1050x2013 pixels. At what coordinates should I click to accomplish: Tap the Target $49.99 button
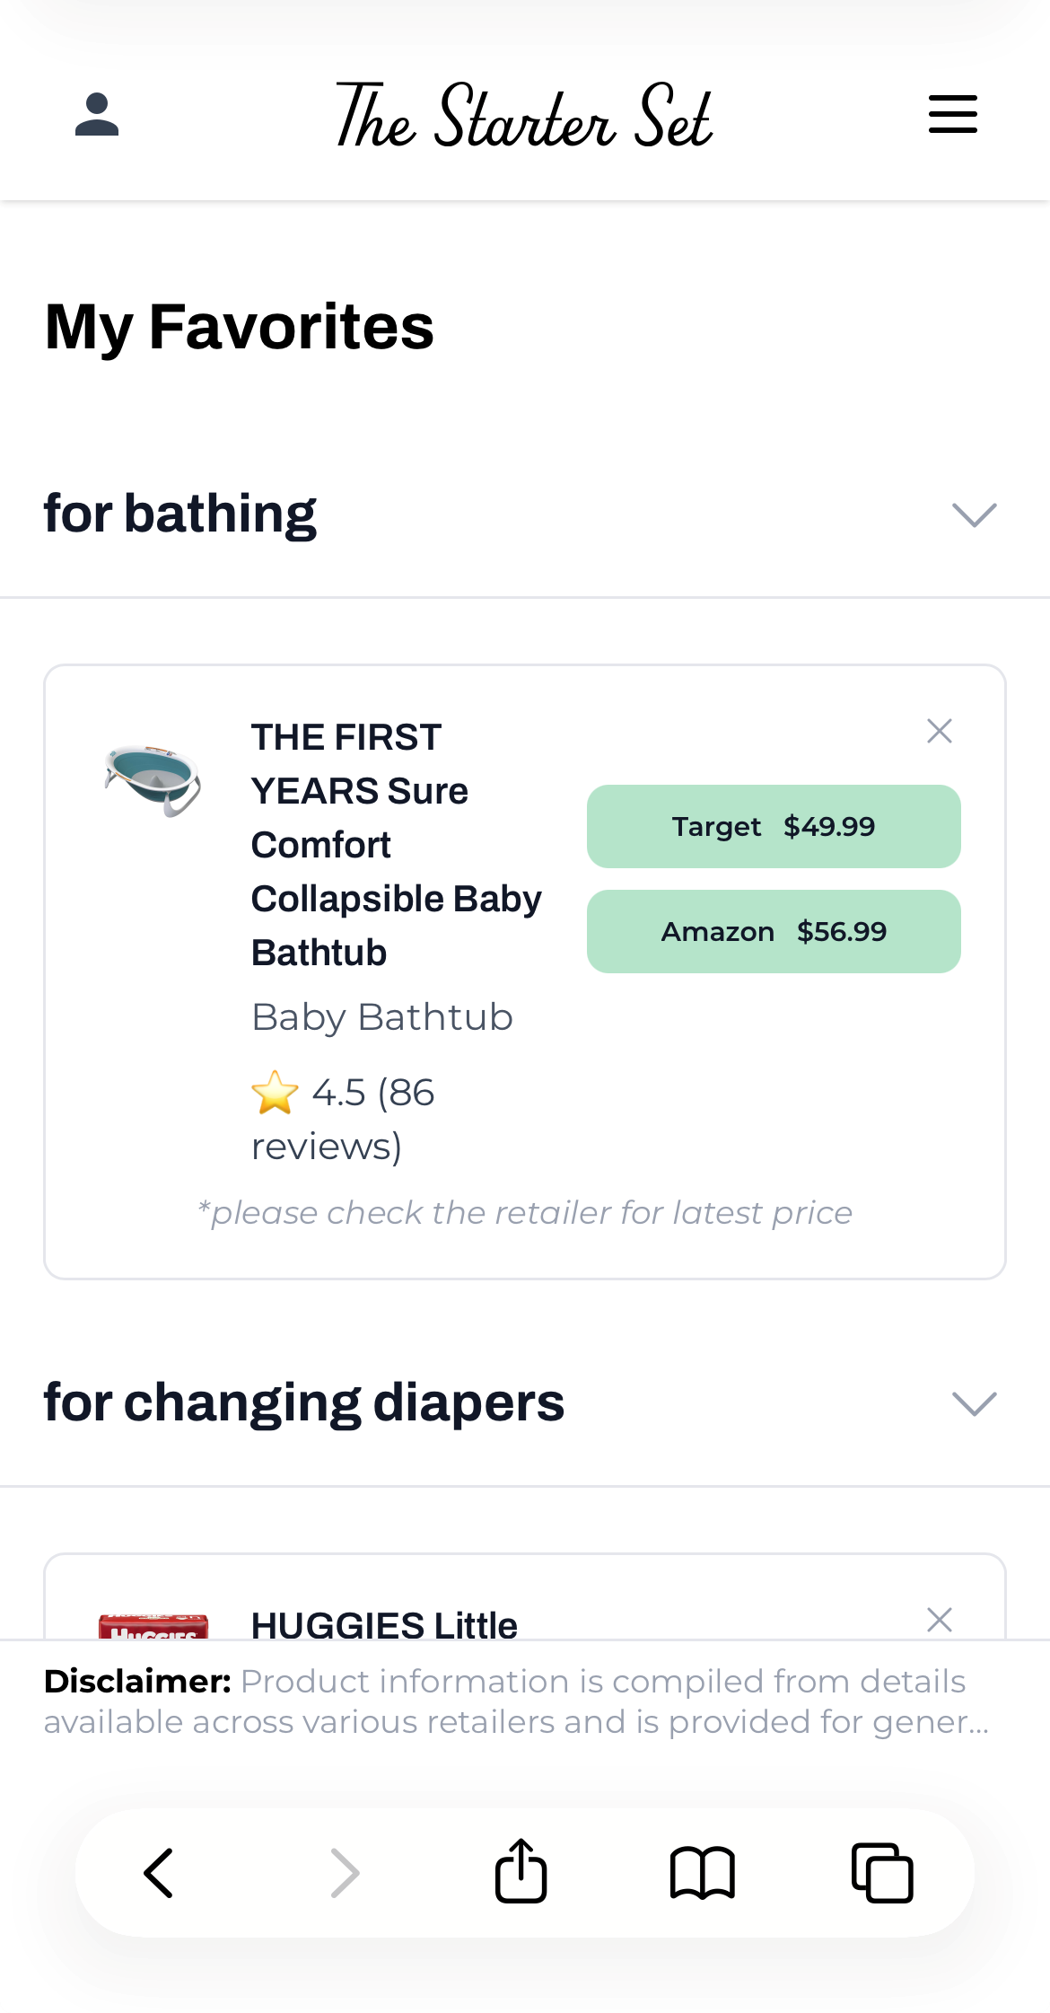pos(774,826)
